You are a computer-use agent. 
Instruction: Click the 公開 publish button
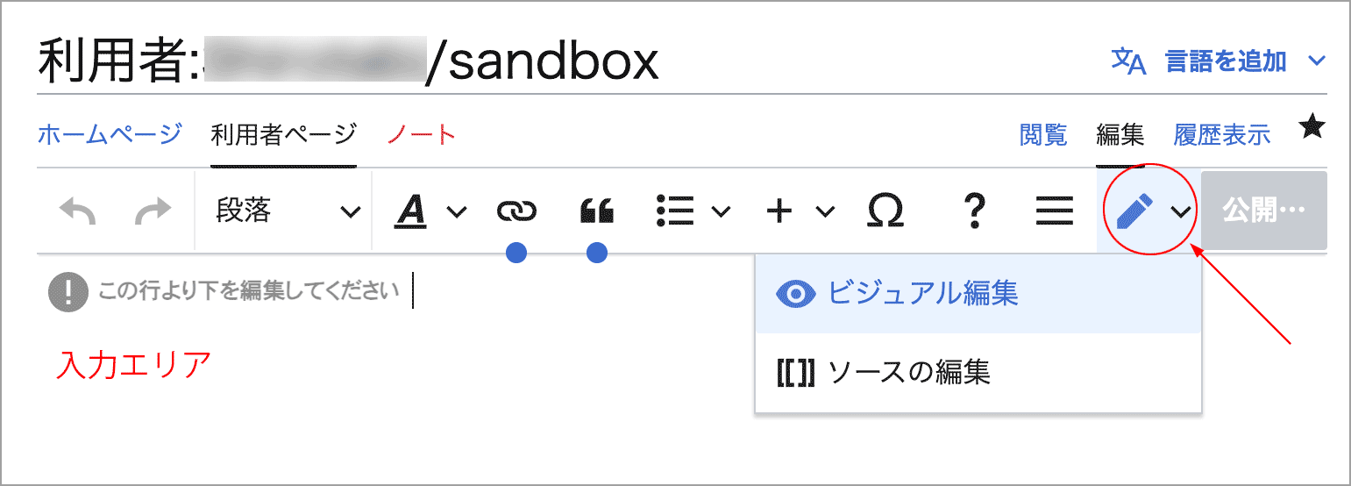point(1263,211)
